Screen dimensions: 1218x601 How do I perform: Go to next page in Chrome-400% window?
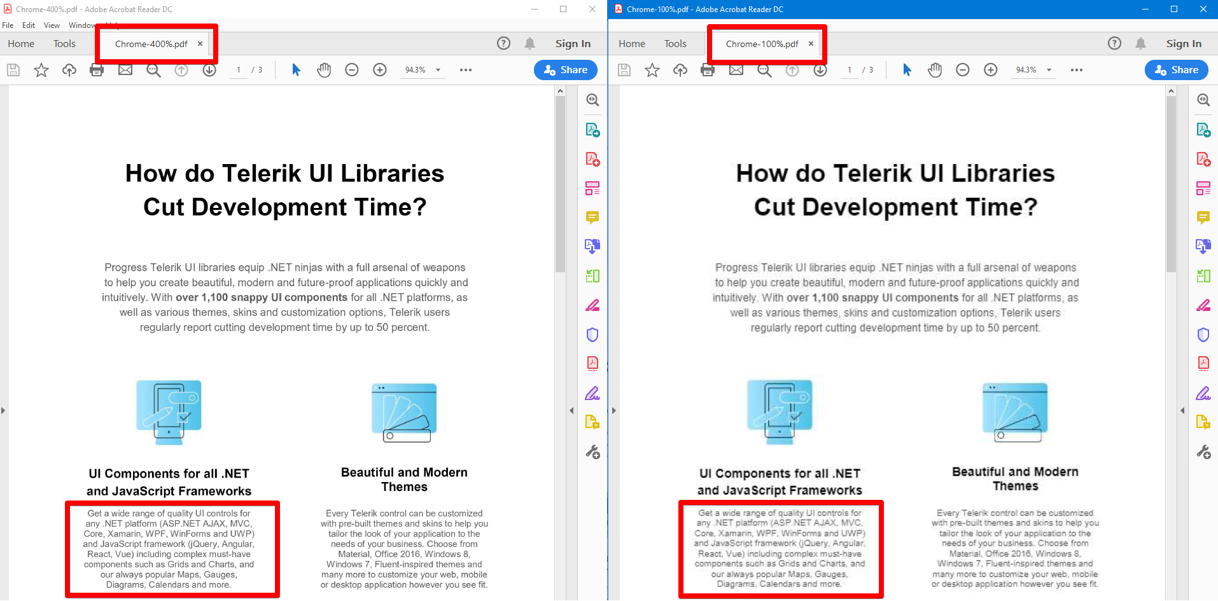click(x=209, y=70)
